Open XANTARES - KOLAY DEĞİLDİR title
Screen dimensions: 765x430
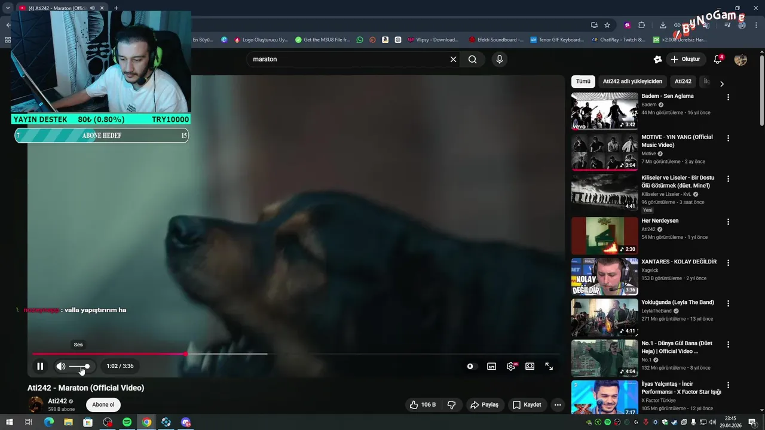click(x=679, y=262)
